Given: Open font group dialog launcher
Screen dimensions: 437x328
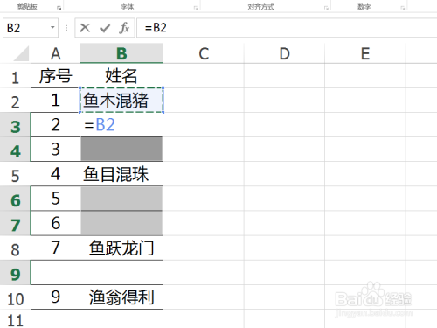Looking at the screenshot, I should [196, 8].
